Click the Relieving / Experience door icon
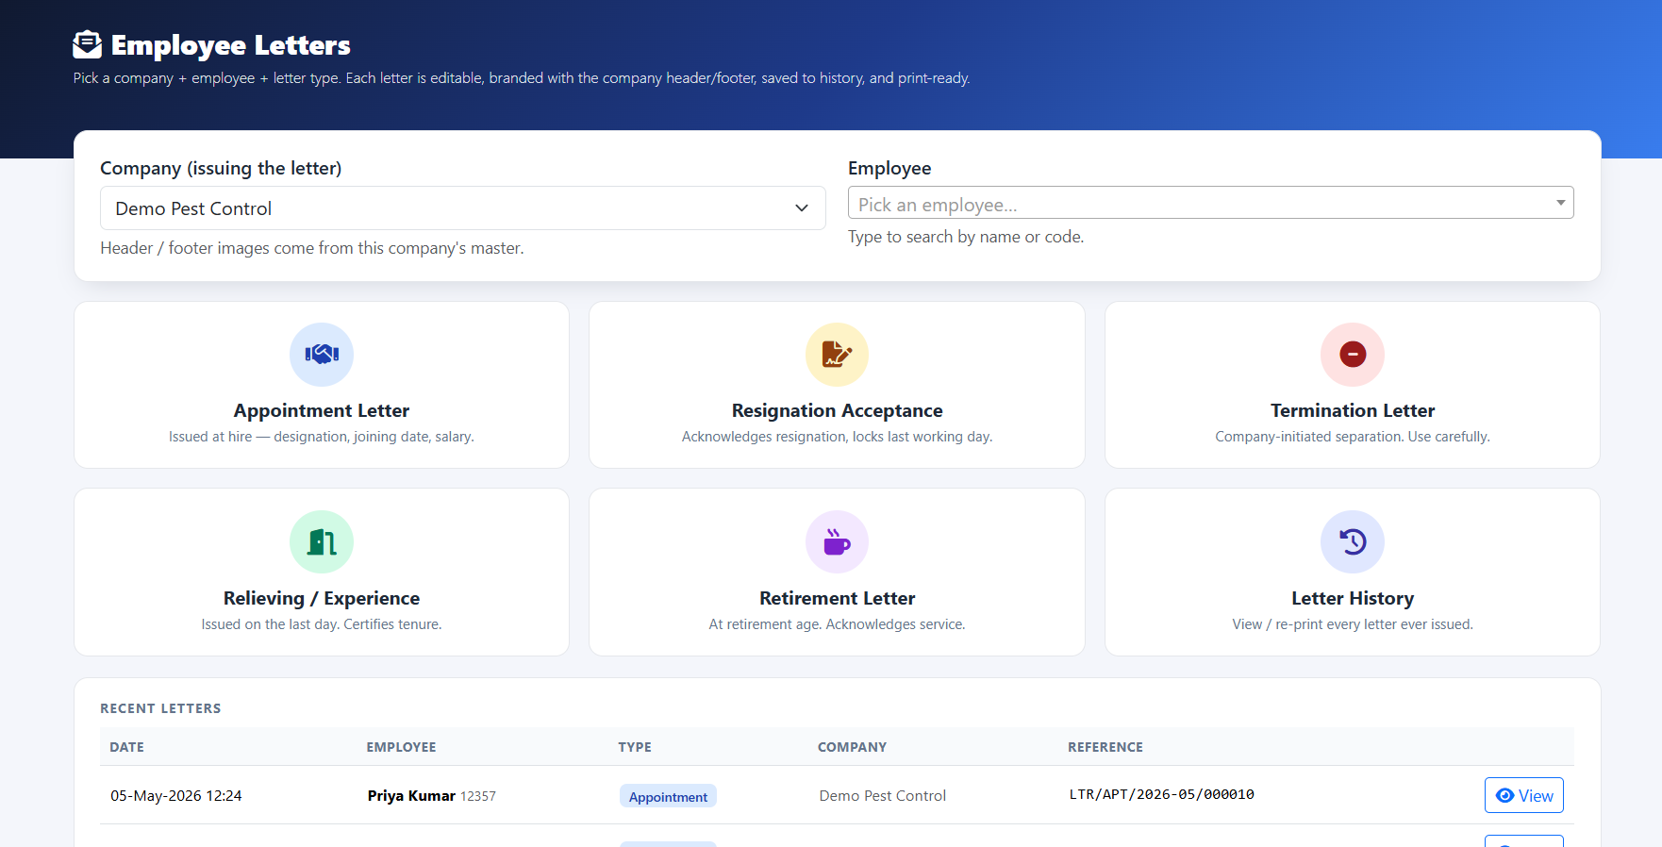The height and width of the screenshot is (847, 1662). tap(322, 541)
